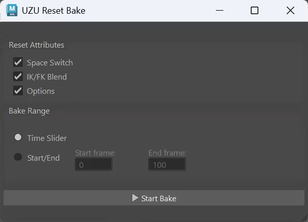Click the Bake Range section heading
This screenshot has height=222, width=308.
[29, 111]
